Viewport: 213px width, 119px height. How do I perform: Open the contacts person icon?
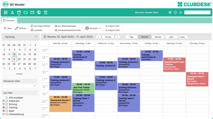(12, 12)
